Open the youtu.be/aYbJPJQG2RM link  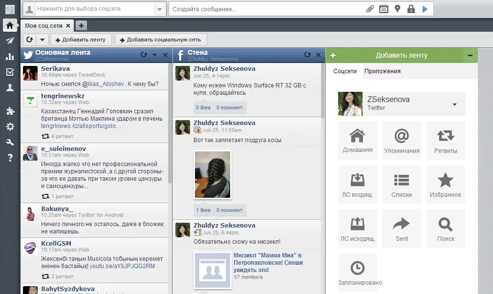122,266
